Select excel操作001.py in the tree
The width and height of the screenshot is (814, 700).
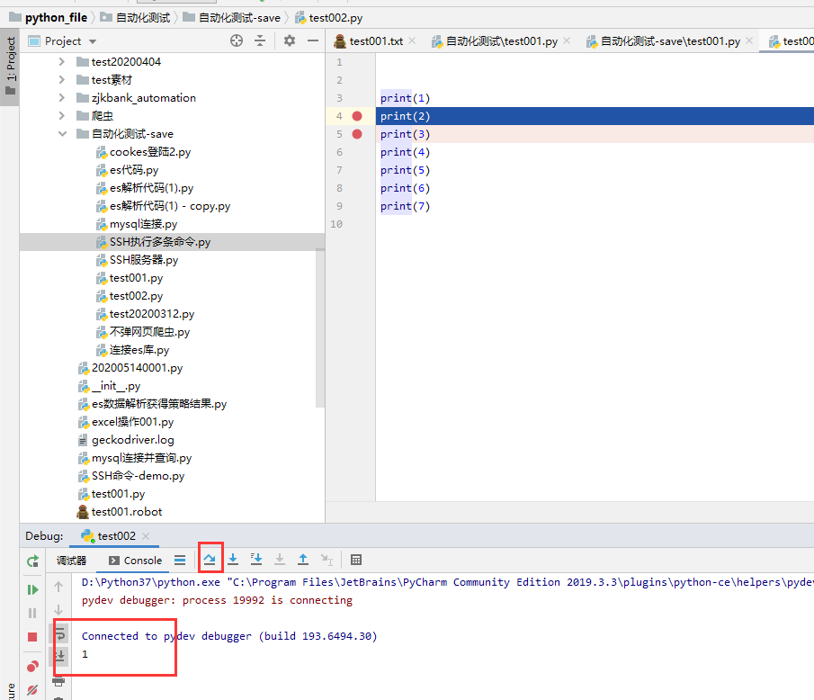[x=132, y=422]
